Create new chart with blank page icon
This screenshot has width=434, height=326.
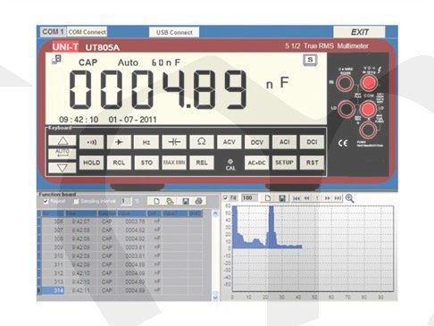pyautogui.click(x=268, y=198)
